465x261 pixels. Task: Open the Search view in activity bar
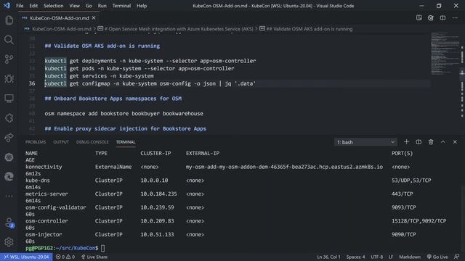point(9,40)
